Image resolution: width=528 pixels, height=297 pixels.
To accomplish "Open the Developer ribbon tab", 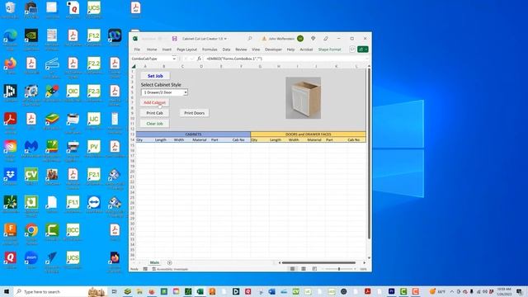I will point(273,49).
